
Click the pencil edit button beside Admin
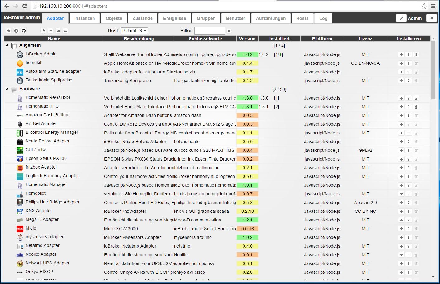[401, 18]
